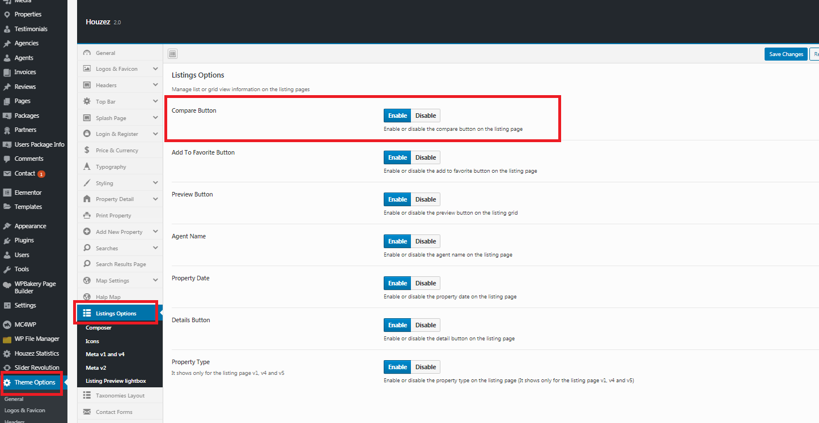Click the Print Property printer icon

coord(87,215)
